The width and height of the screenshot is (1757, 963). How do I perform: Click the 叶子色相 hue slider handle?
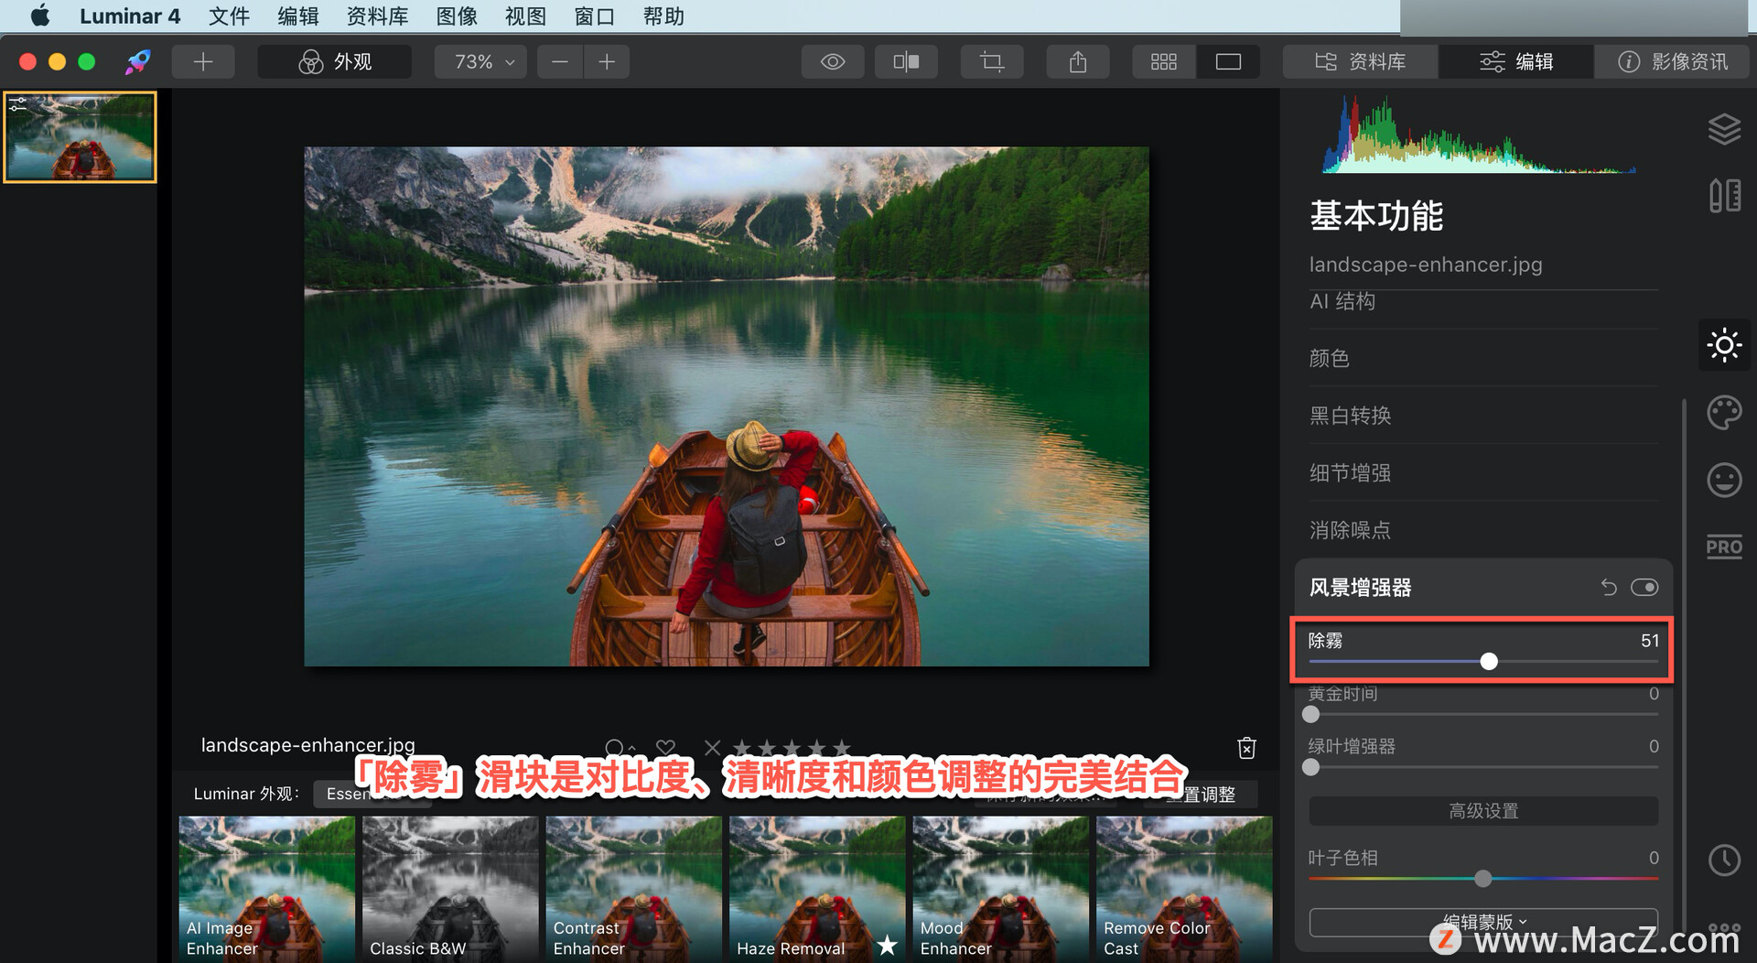1483,879
